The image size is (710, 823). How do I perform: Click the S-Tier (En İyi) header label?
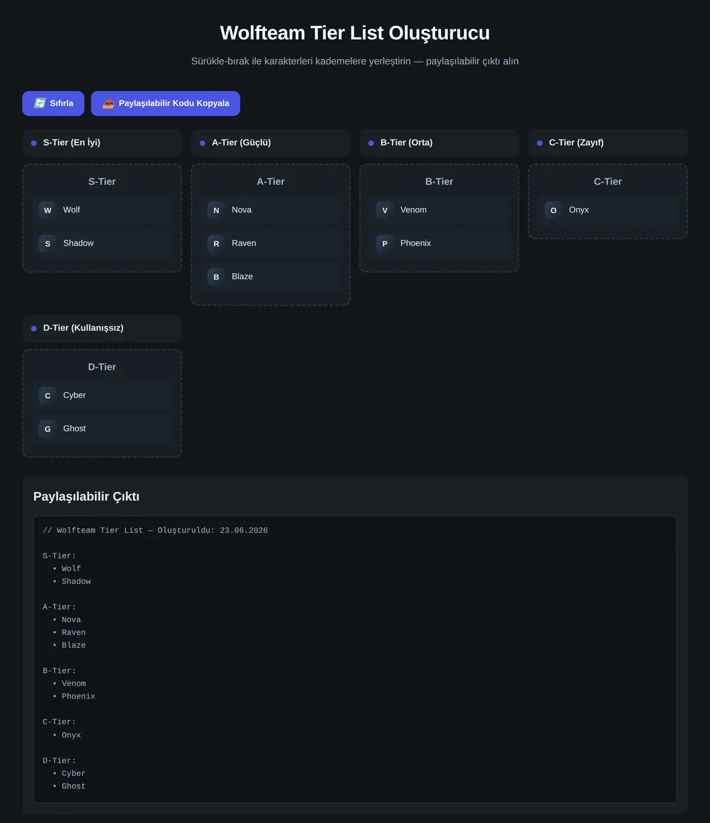click(72, 143)
